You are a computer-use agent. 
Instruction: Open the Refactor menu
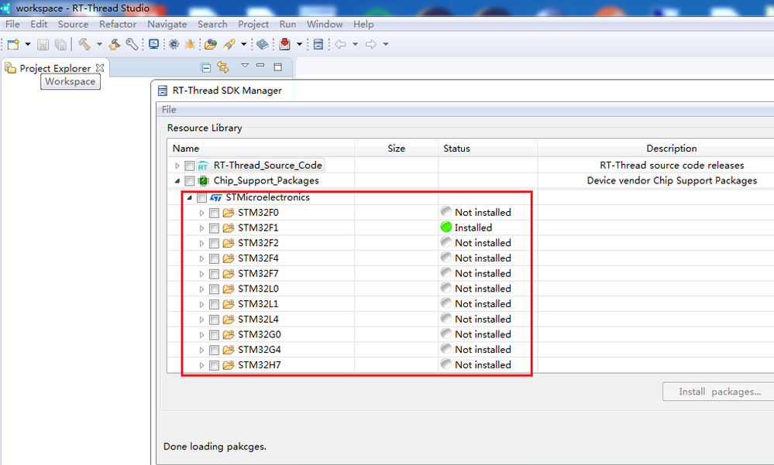(118, 24)
